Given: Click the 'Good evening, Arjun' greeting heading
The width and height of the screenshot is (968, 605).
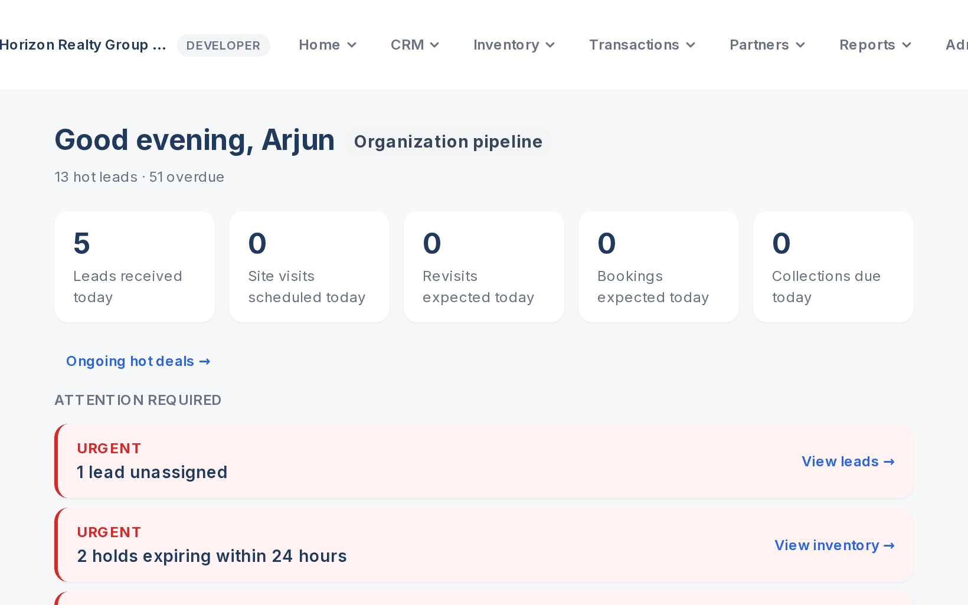Looking at the screenshot, I should [194, 140].
